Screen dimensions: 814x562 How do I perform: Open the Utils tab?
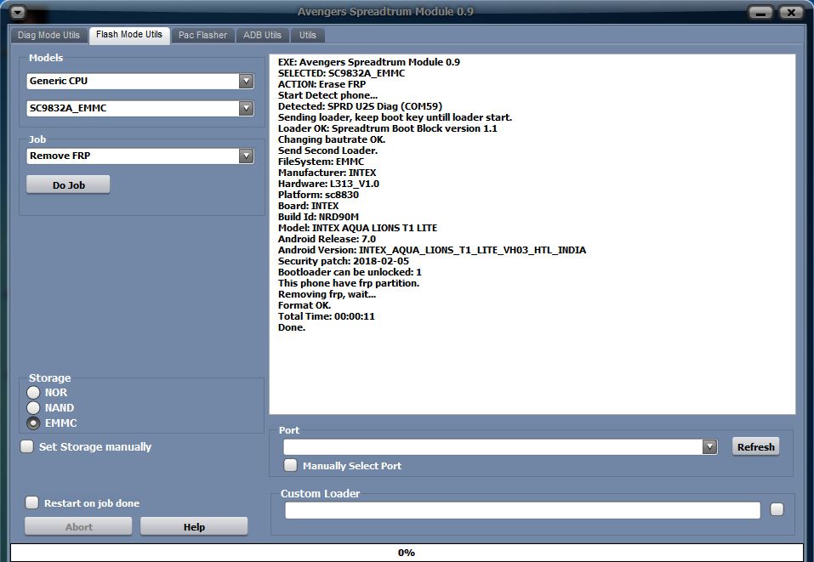(307, 36)
